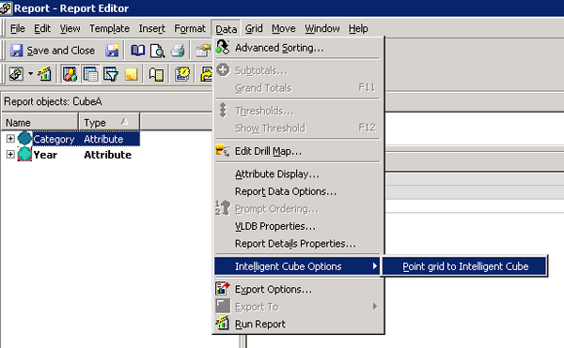Click the Design View toolbar icon

pyautogui.click(x=17, y=74)
